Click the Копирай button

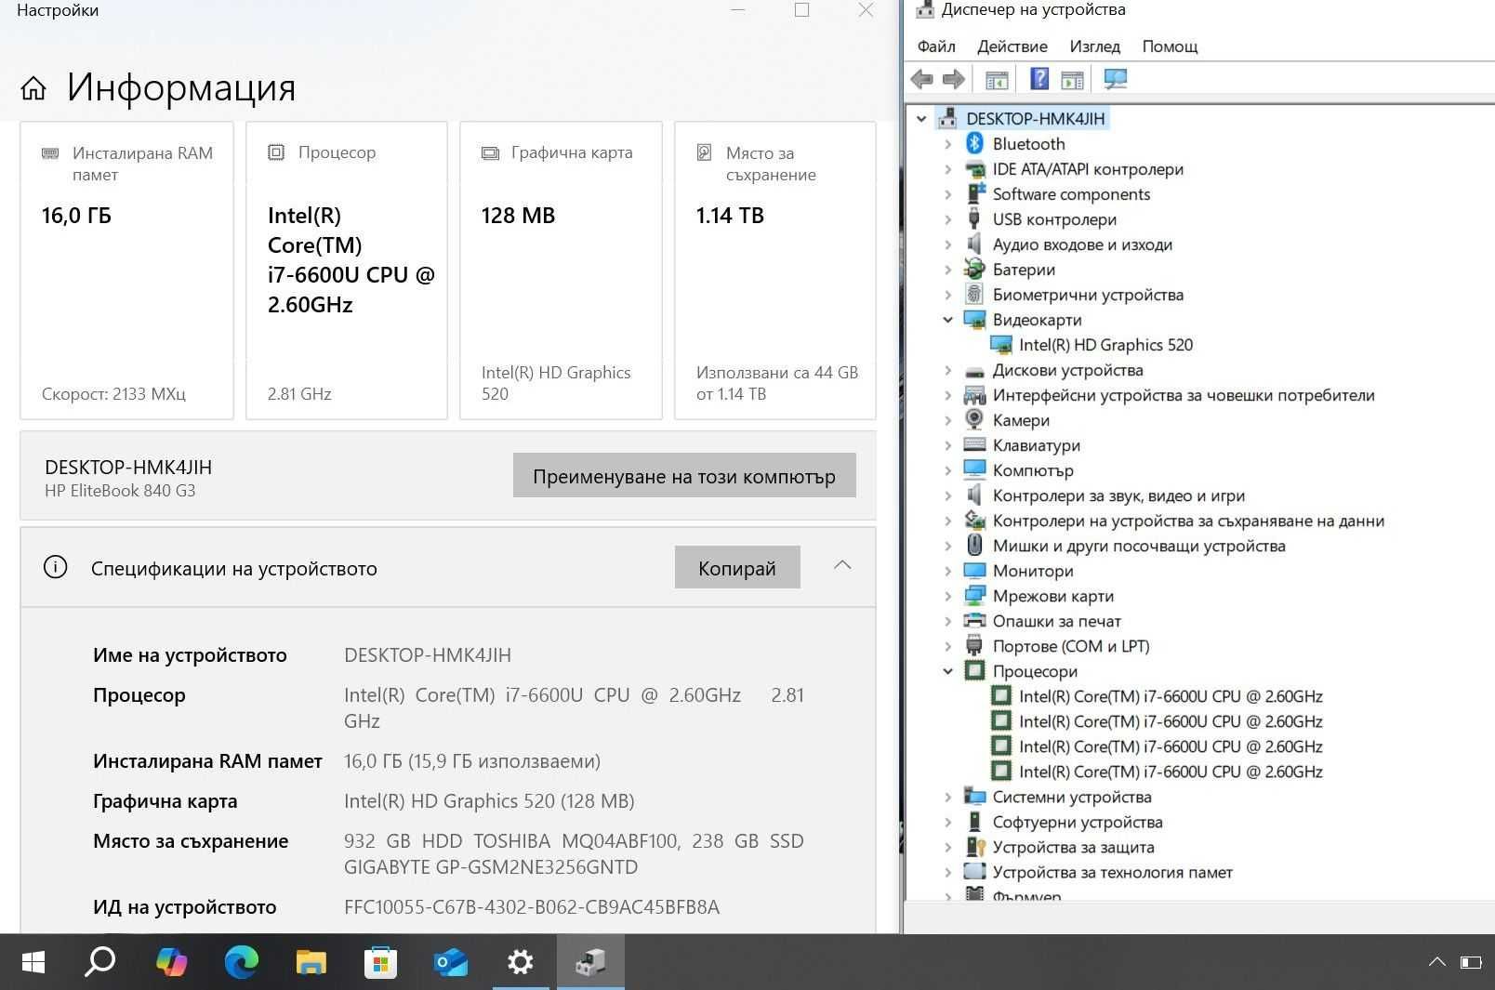(737, 567)
